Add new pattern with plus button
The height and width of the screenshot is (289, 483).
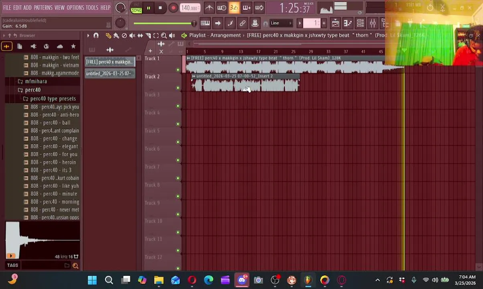pos(324,23)
